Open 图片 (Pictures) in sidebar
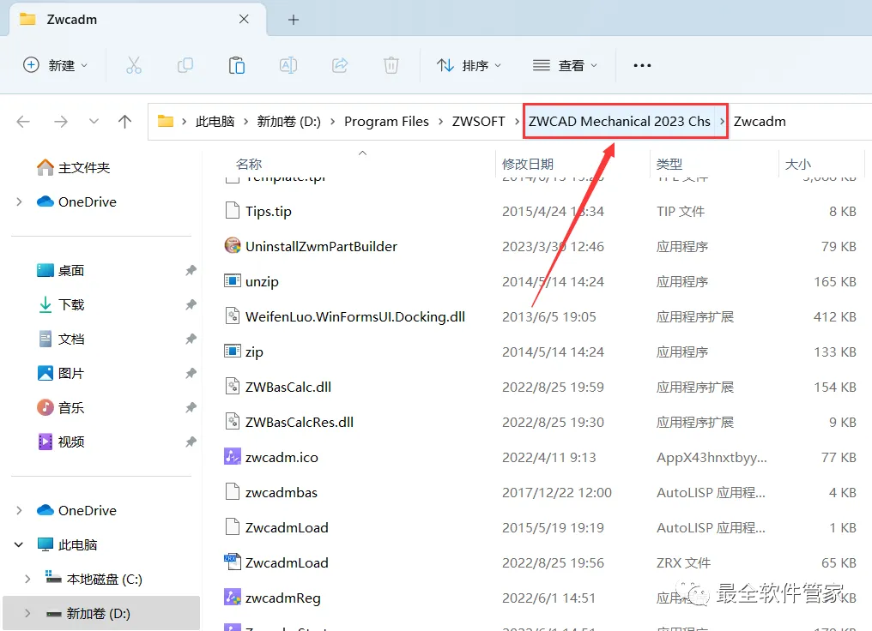872x631 pixels. [61, 373]
